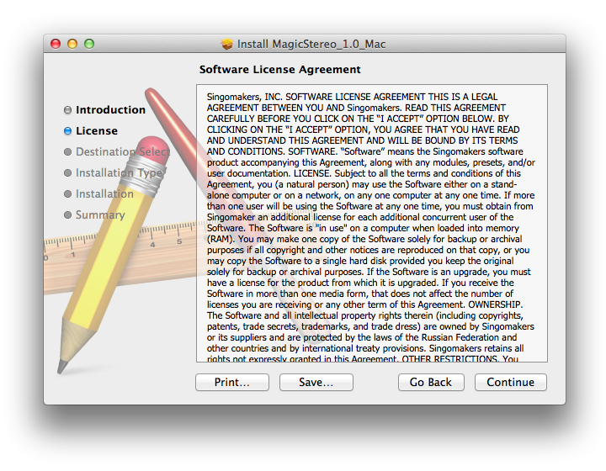The image size is (606, 471).
Task: Select the License step in the sidebar
Action: click(97, 131)
